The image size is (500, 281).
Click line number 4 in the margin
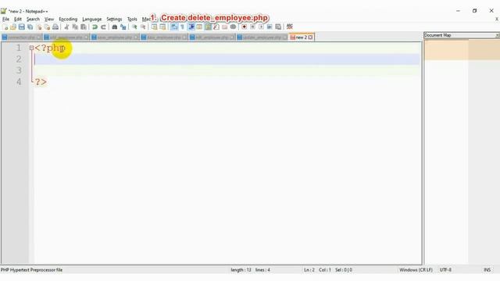point(19,82)
